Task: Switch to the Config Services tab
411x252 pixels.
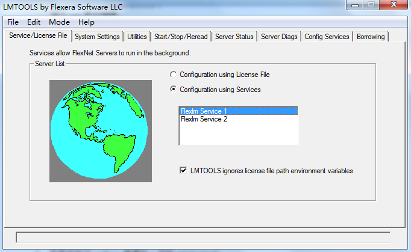Action: (327, 37)
